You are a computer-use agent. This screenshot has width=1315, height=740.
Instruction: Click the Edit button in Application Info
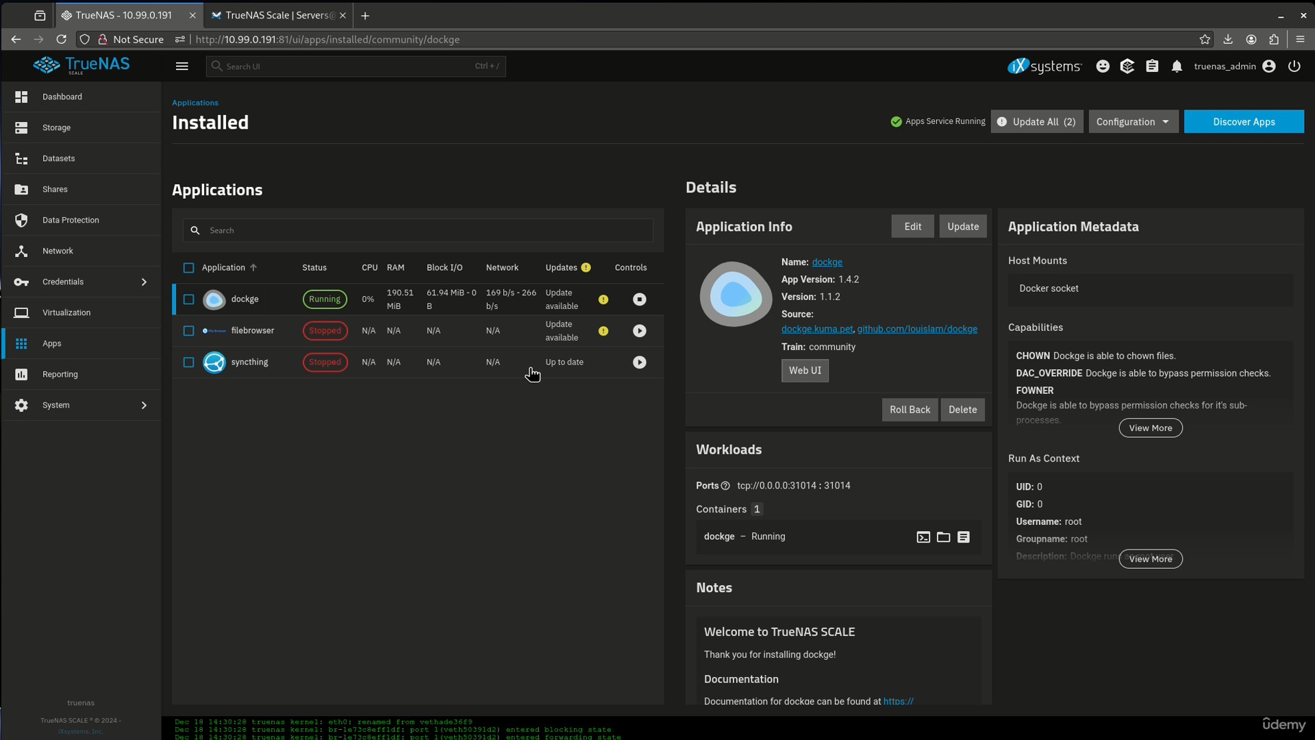(x=912, y=227)
